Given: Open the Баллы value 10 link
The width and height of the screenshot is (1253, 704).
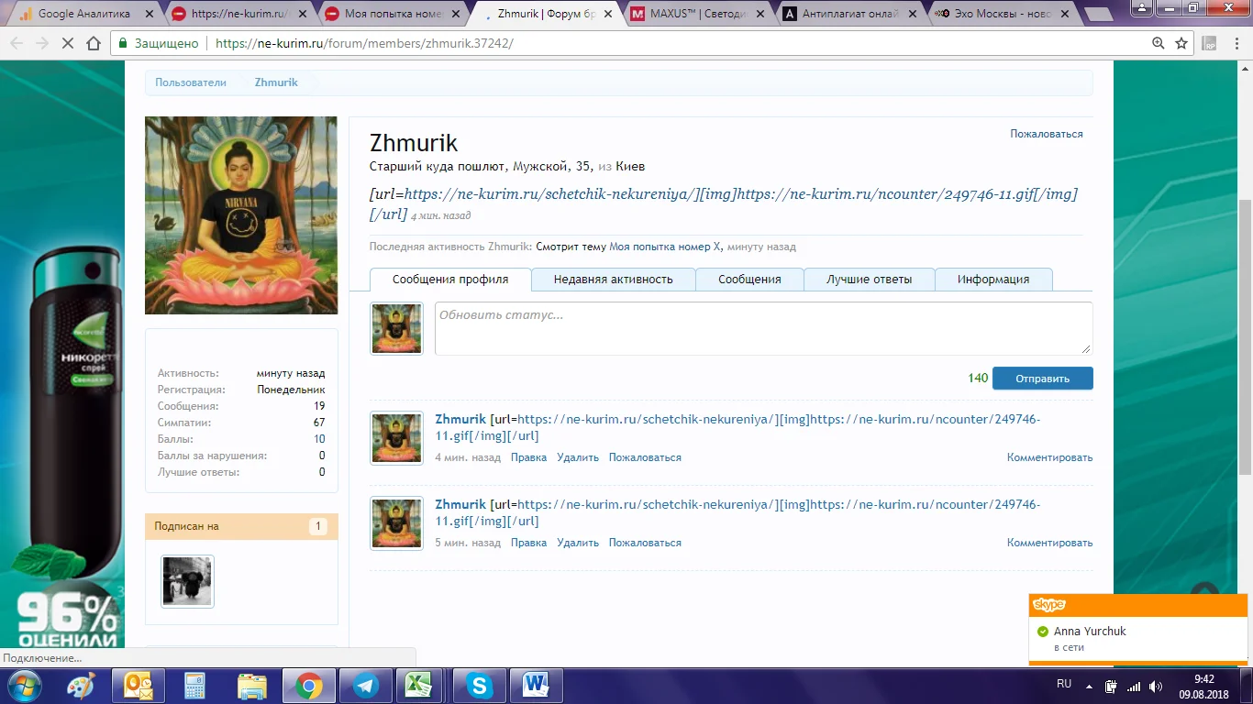Looking at the screenshot, I should [319, 439].
